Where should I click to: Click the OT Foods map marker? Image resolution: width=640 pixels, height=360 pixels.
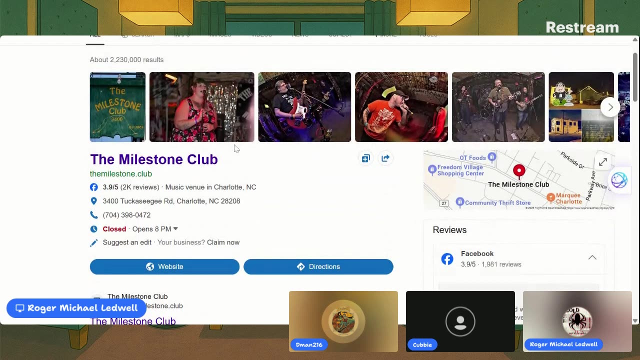(491, 157)
